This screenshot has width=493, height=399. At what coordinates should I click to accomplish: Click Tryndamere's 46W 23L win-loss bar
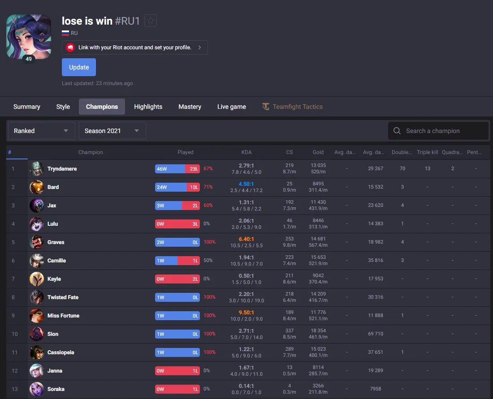click(x=177, y=169)
